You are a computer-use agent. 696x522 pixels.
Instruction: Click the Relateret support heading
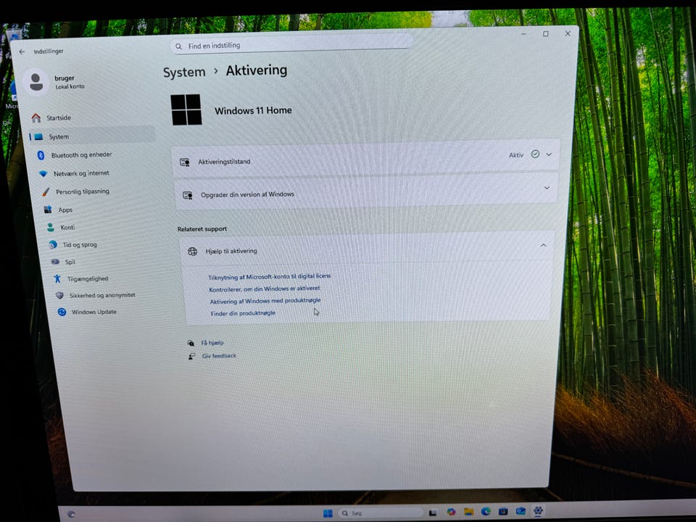(x=202, y=229)
